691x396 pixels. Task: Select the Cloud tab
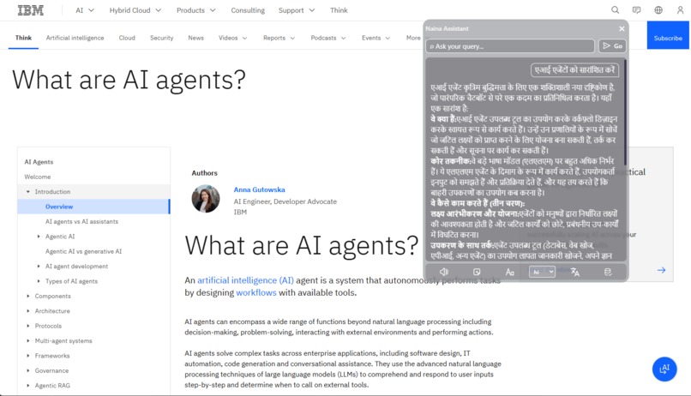pyautogui.click(x=127, y=38)
